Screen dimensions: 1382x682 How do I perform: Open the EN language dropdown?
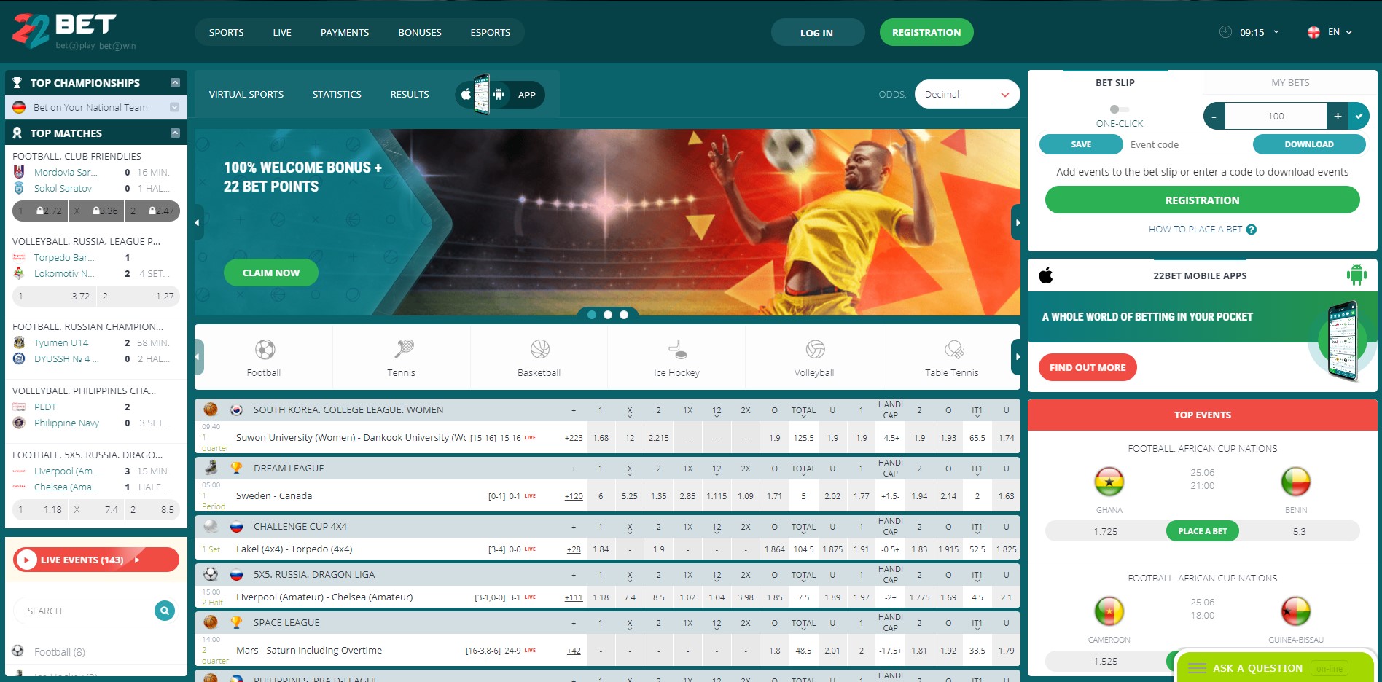click(1340, 32)
